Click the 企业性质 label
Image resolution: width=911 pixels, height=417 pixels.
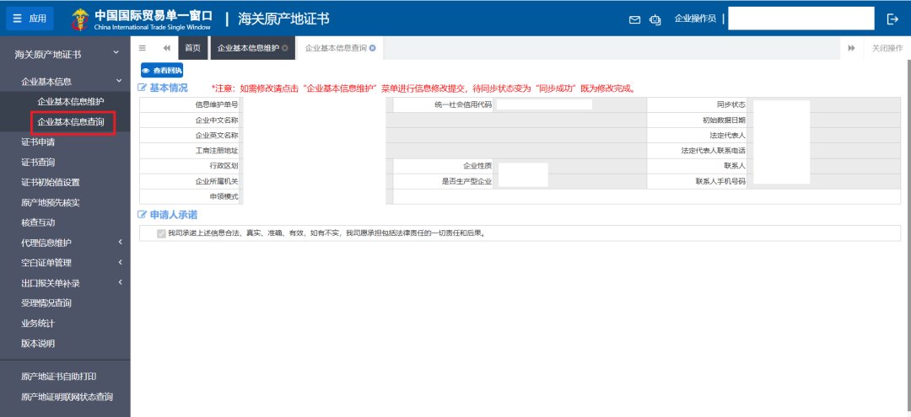(x=477, y=166)
